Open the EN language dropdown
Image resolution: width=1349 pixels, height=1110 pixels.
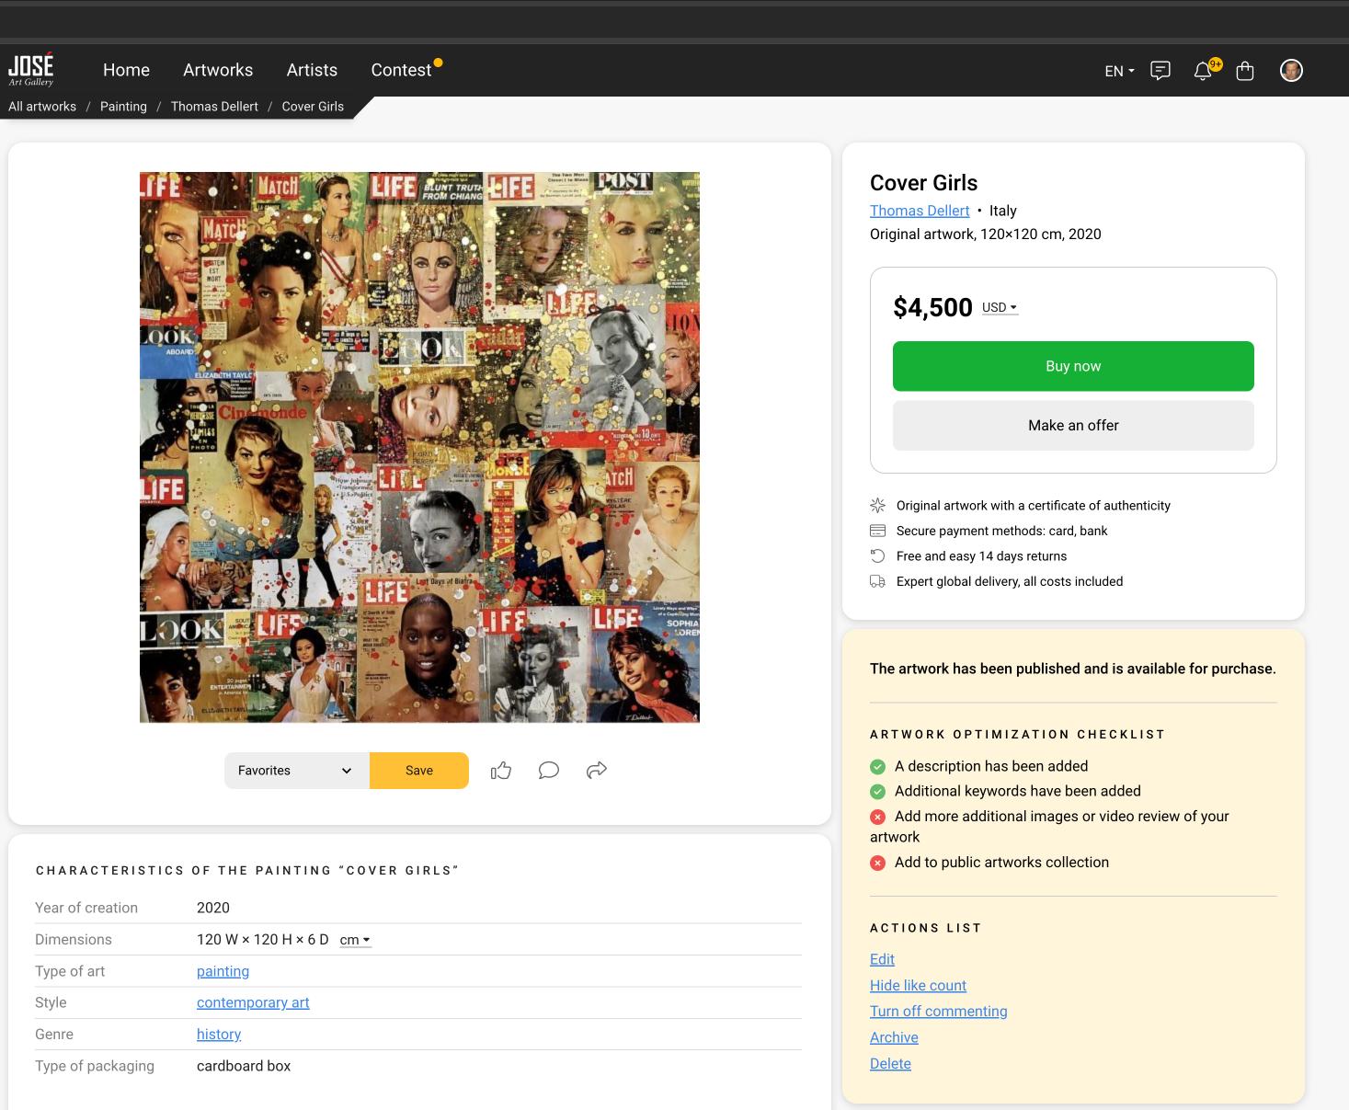pyautogui.click(x=1119, y=71)
